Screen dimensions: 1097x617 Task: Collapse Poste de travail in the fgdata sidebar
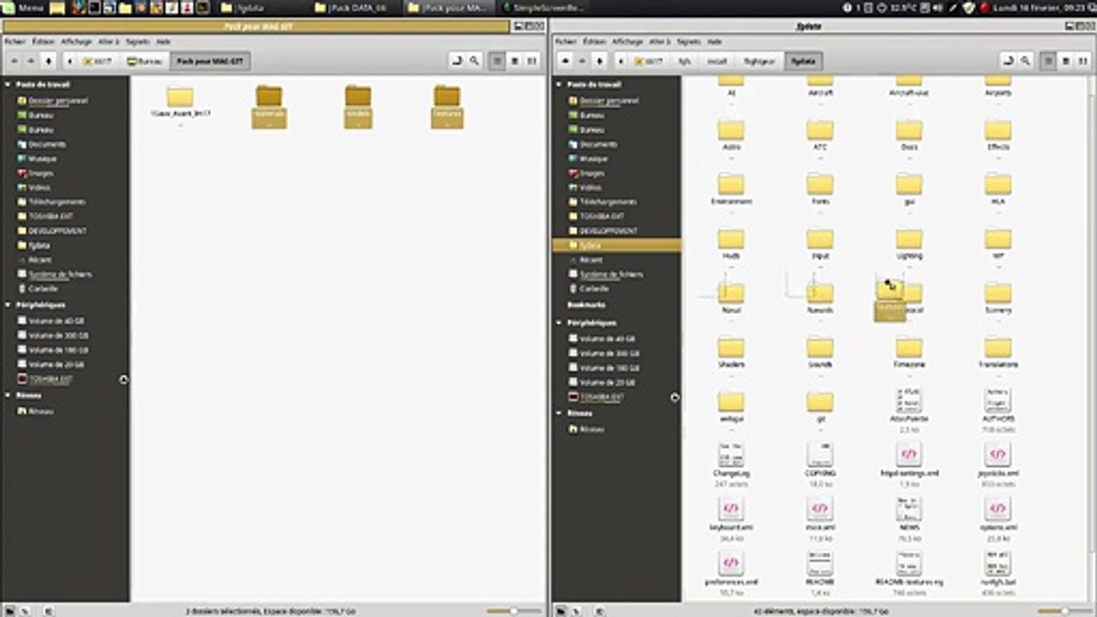pyautogui.click(x=560, y=85)
